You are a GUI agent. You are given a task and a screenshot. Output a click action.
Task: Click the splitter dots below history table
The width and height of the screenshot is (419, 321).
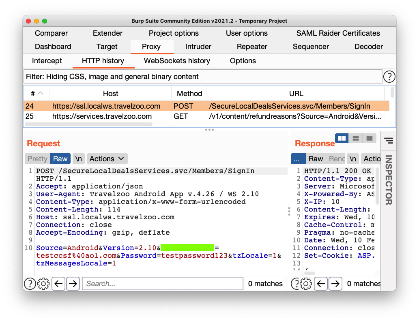(x=209, y=130)
